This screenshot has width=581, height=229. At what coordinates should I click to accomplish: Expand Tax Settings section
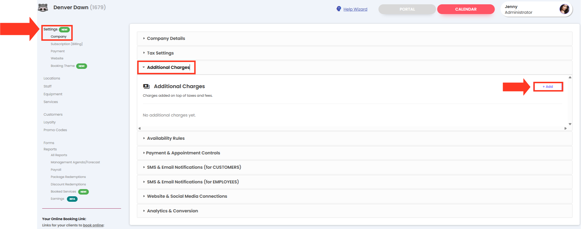(x=354, y=53)
